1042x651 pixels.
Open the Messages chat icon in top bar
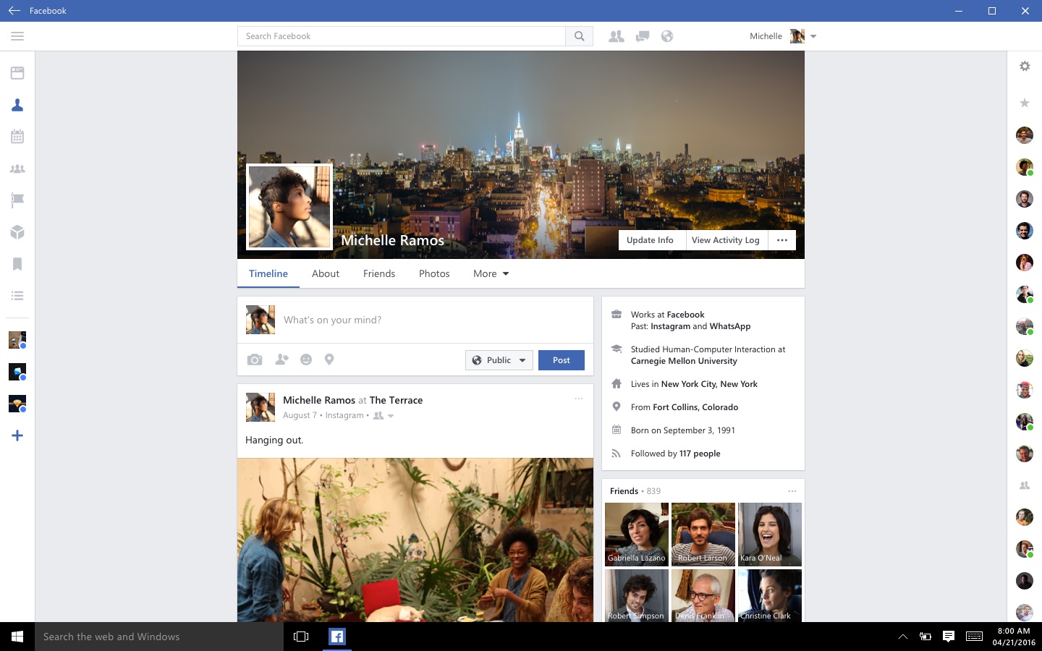coord(641,35)
